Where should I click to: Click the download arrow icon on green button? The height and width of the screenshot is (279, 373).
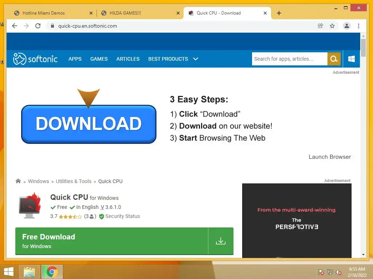click(220, 241)
